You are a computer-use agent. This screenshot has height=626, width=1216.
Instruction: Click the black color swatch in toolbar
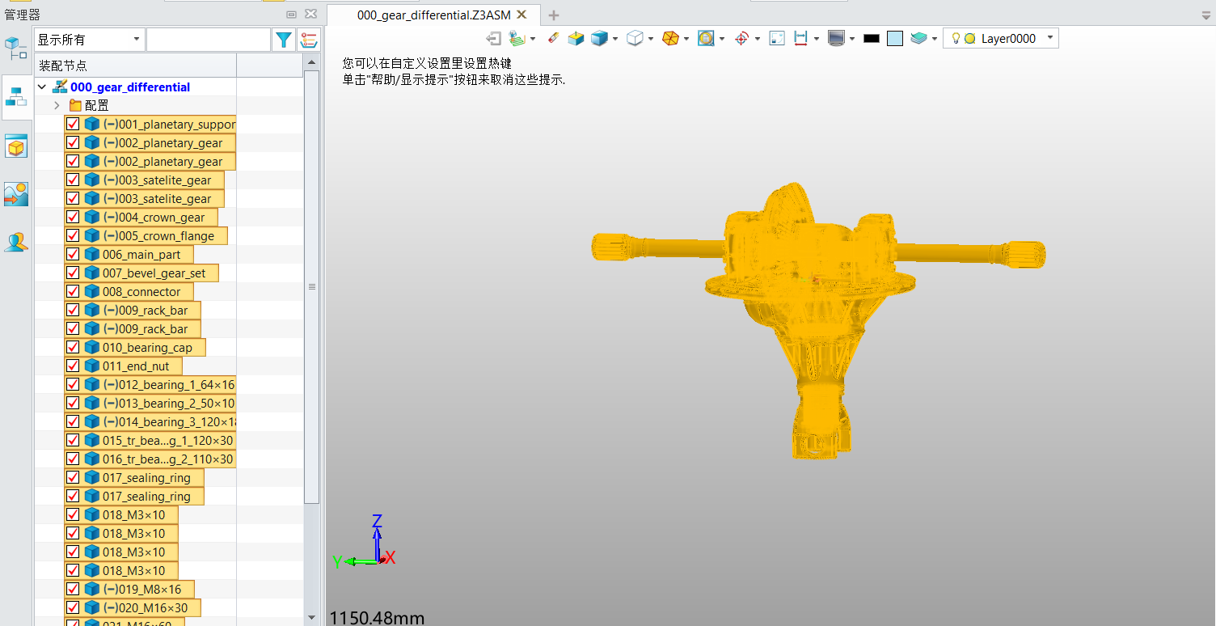872,38
